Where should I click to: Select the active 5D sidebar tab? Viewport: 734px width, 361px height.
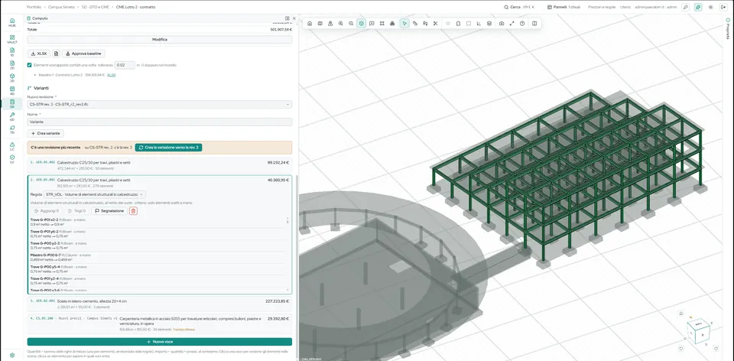tap(12, 103)
